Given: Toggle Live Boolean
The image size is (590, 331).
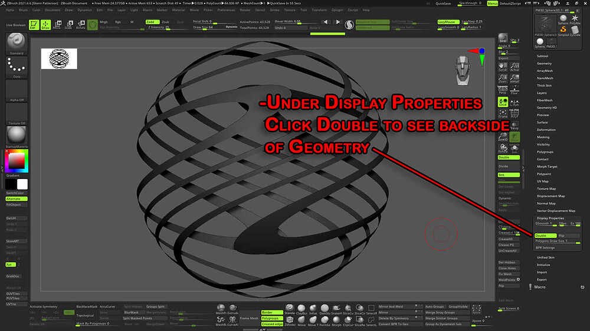Looking at the screenshot, I should coord(16,25).
